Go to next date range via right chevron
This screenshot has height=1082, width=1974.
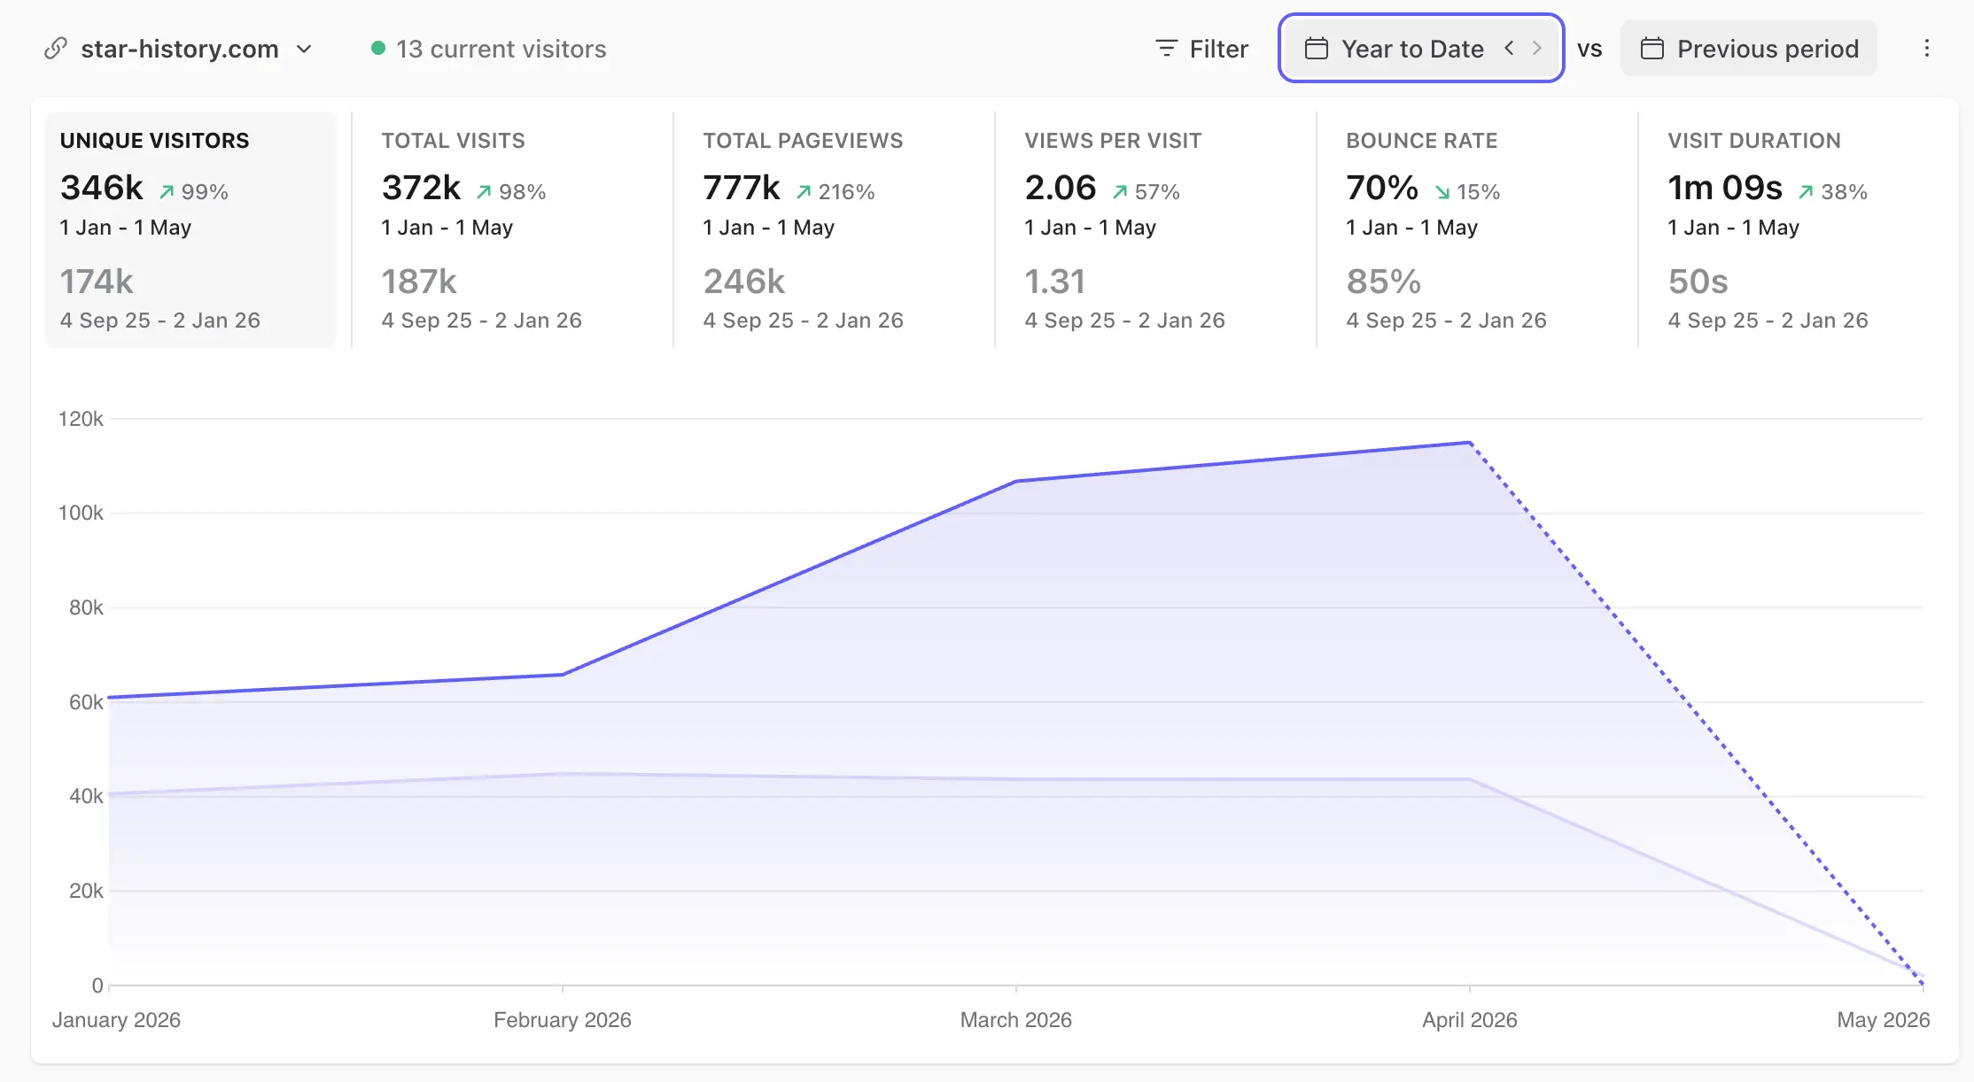pyautogui.click(x=1537, y=49)
